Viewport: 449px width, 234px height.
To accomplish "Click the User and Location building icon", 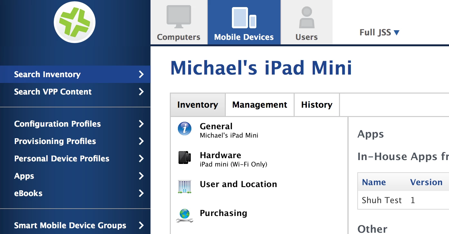I will (185, 186).
